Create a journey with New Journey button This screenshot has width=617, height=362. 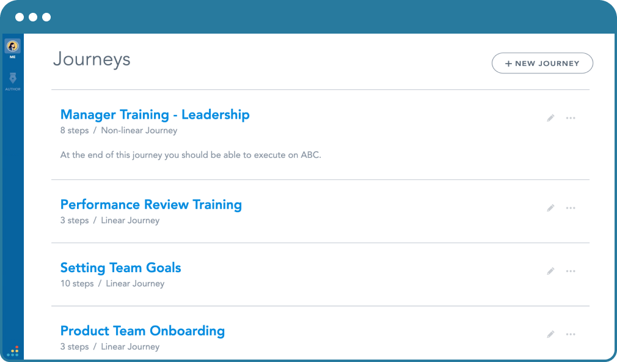[x=542, y=63]
